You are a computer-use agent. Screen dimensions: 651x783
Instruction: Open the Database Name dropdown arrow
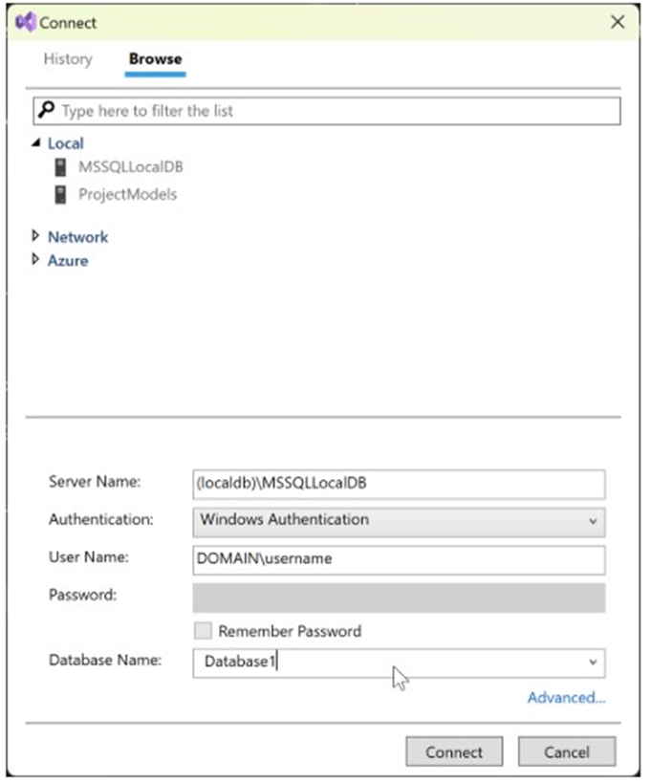coord(593,663)
